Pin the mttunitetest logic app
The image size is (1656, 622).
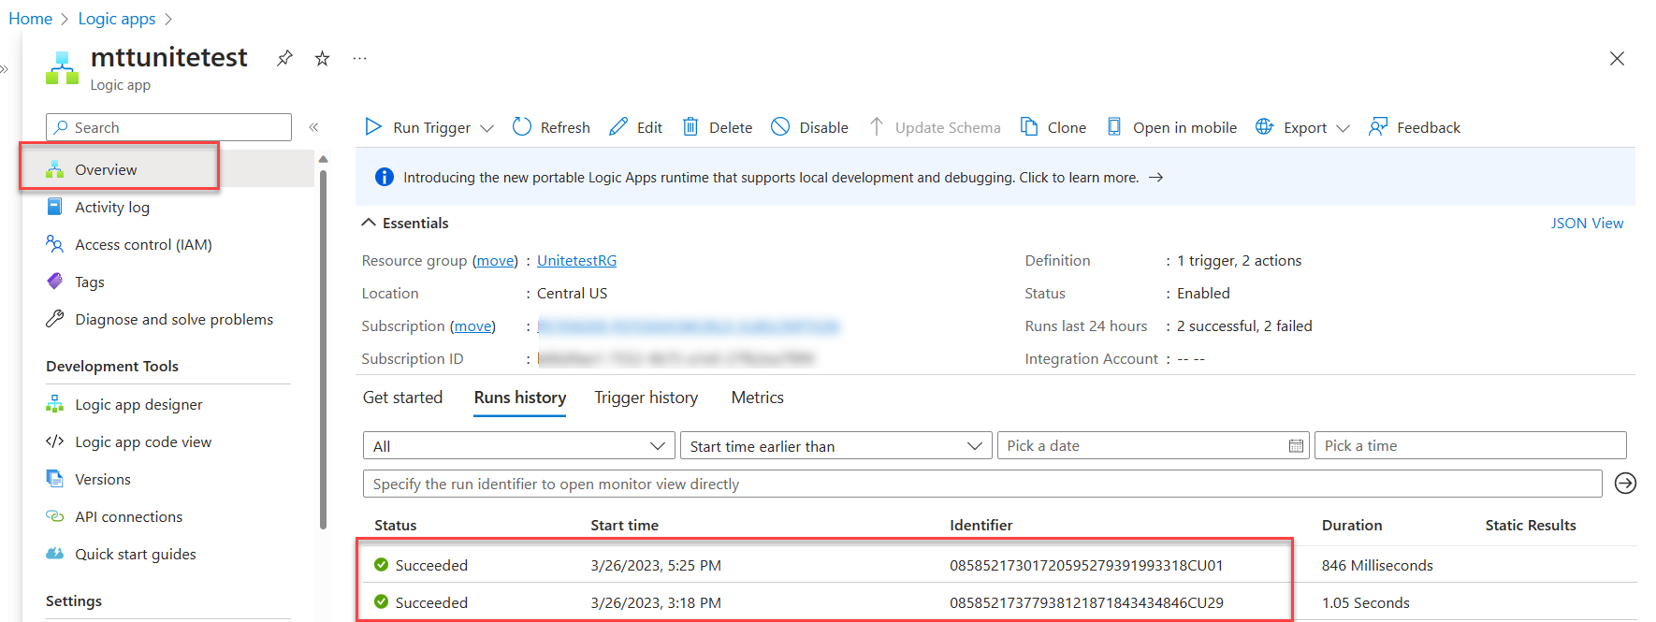284,58
